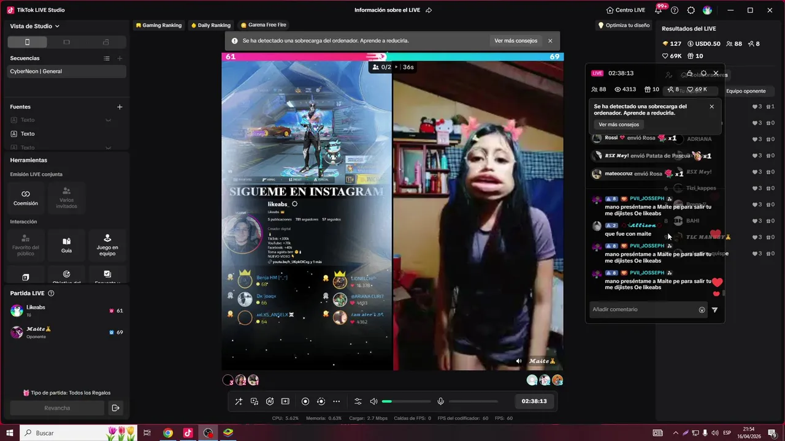Click ESP language indicator in system tray
This screenshot has height=441, width=785.
(x=727, y=433)
